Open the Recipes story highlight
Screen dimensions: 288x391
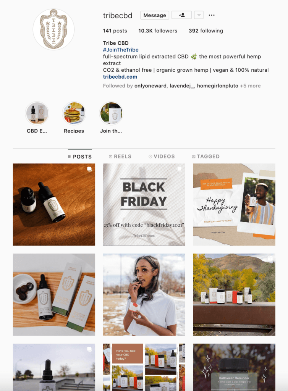pos(74,113)
